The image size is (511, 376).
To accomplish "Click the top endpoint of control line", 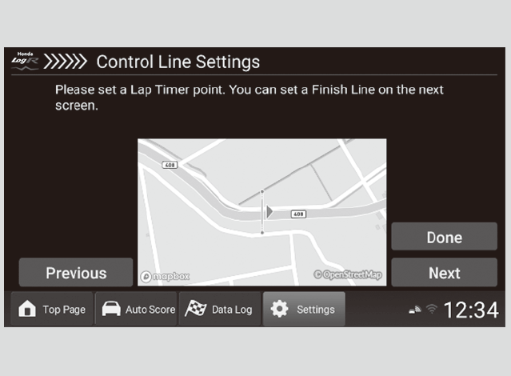I will click(262, 192).
